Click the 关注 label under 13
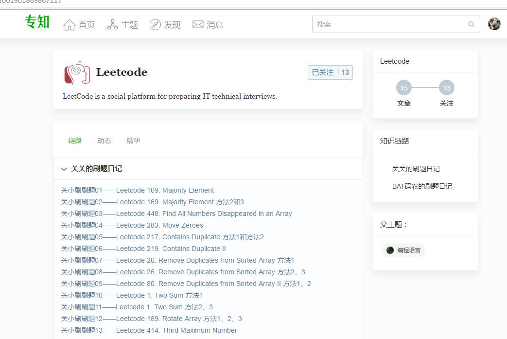 [447, 103]
